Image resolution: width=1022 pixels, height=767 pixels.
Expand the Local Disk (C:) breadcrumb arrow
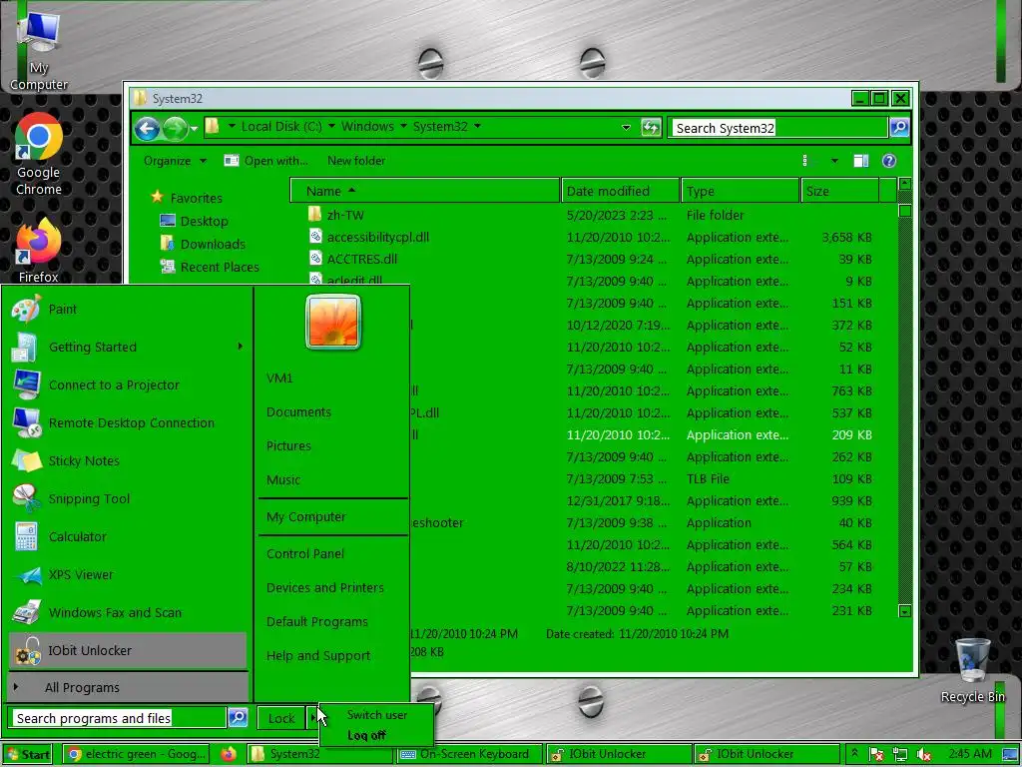(x=331, y=126)
